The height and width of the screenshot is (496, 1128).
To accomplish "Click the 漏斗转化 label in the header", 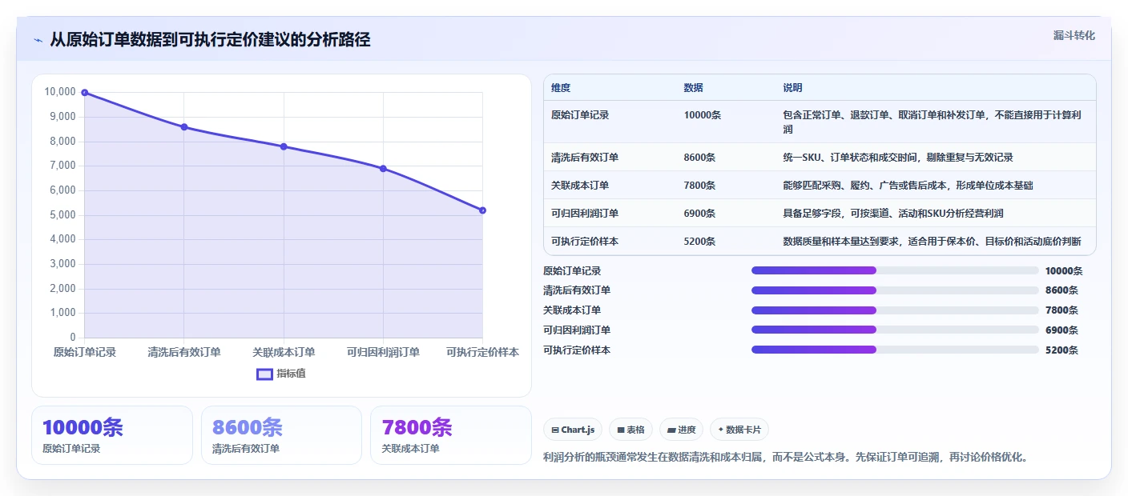I will click(x=1074, y=36).
